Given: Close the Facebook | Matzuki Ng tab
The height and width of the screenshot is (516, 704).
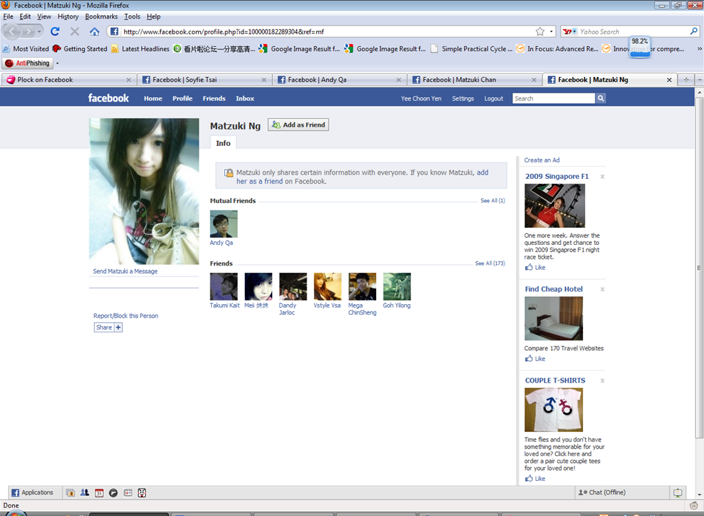Looking at the screenshot, I should coord(669,80).
